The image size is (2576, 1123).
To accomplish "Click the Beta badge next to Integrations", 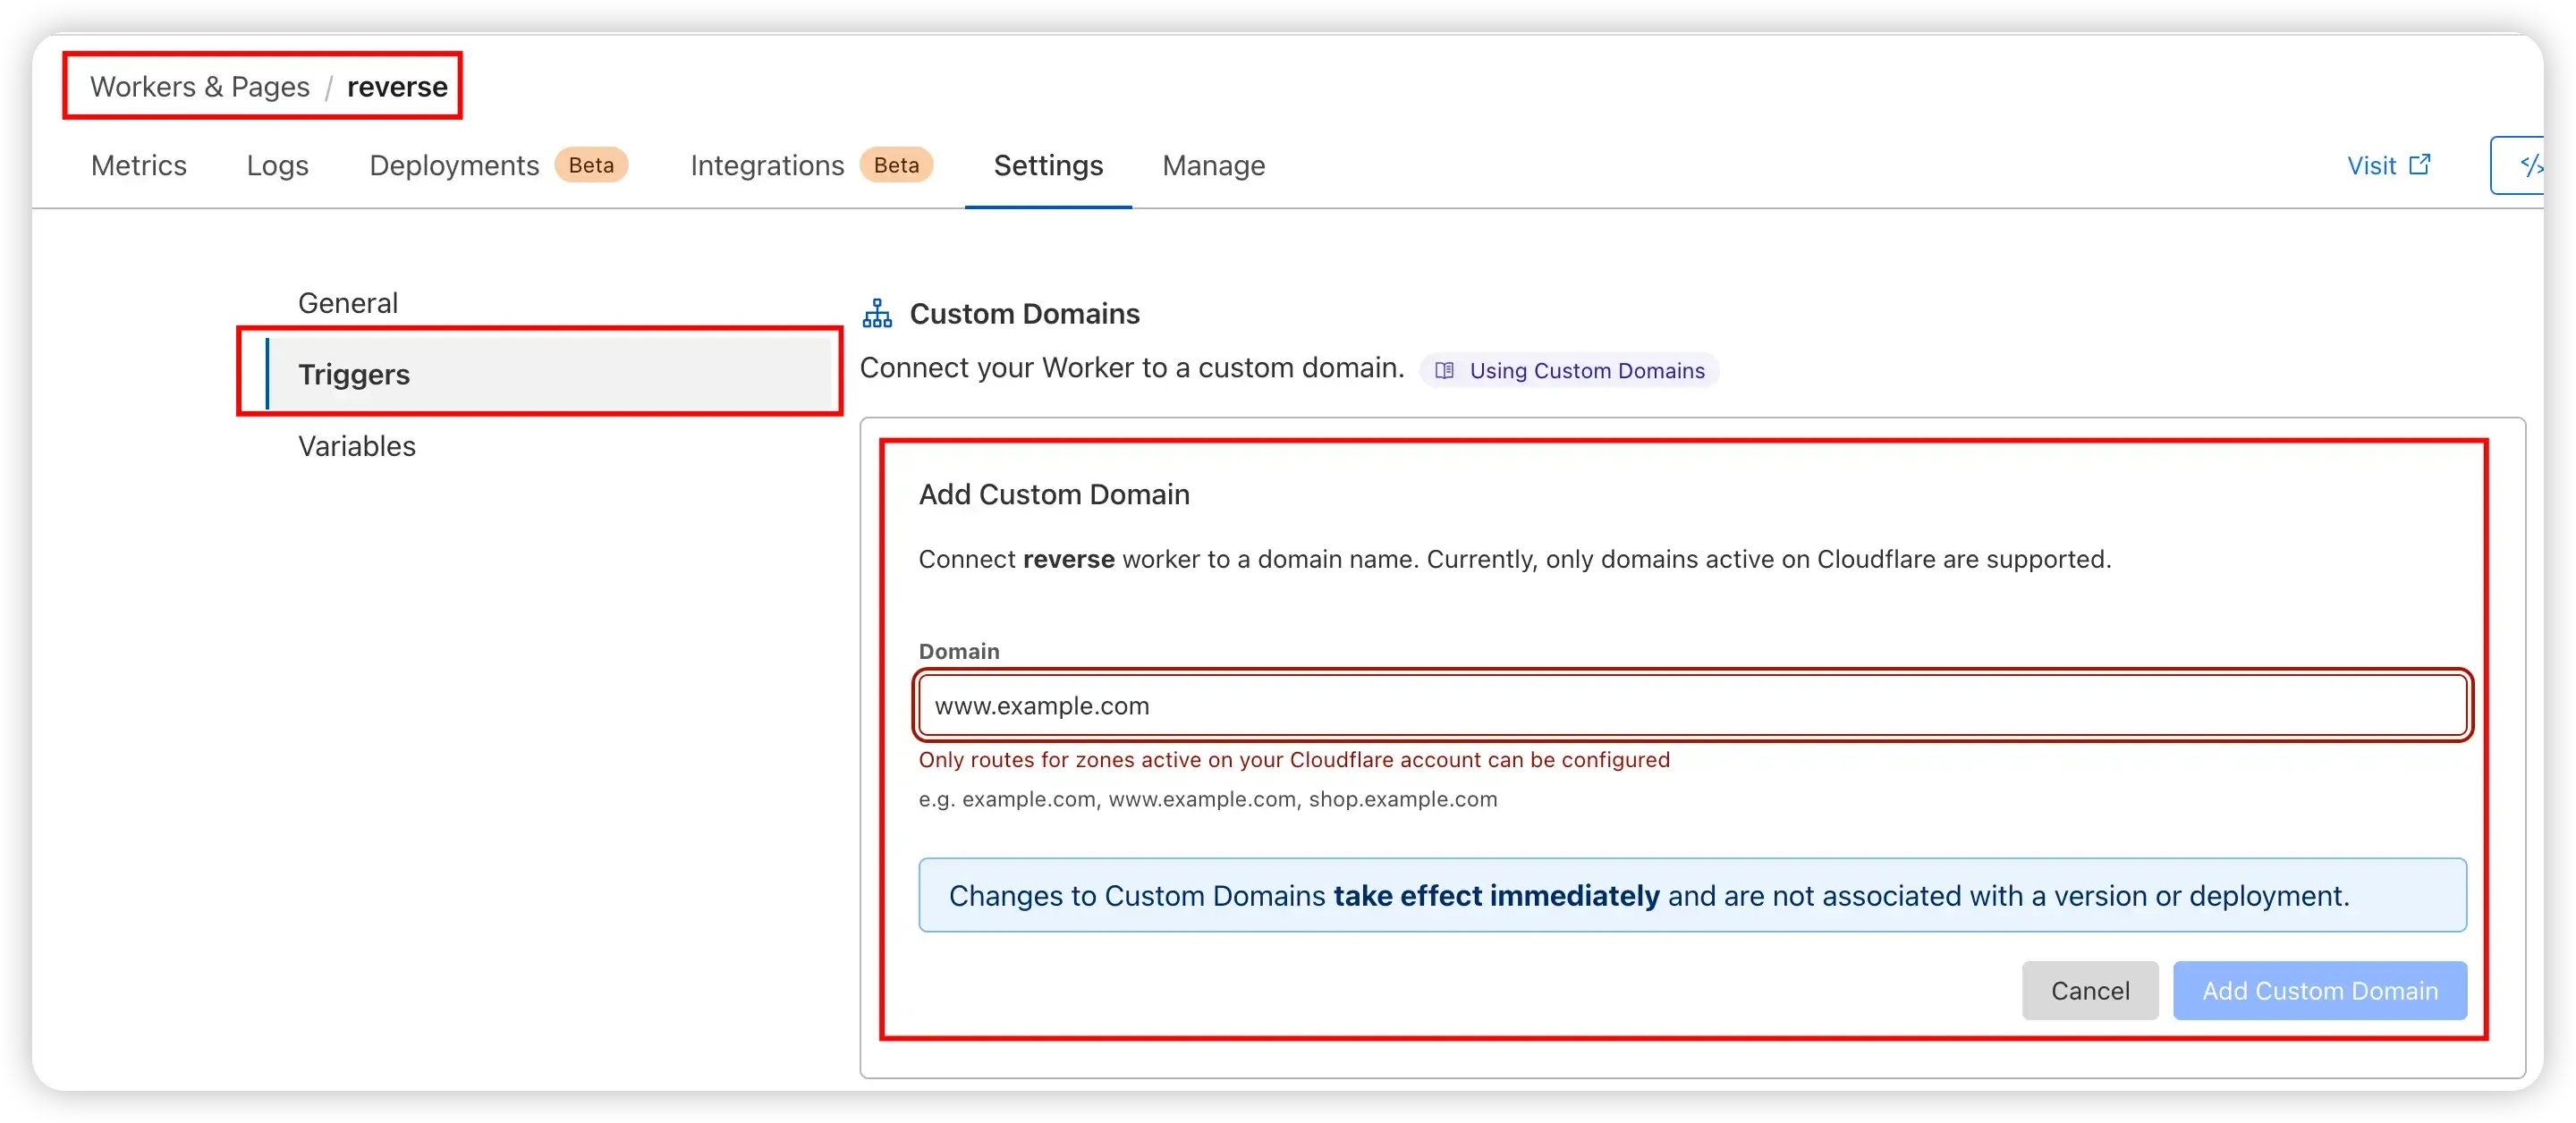I will tap(896, 165).
